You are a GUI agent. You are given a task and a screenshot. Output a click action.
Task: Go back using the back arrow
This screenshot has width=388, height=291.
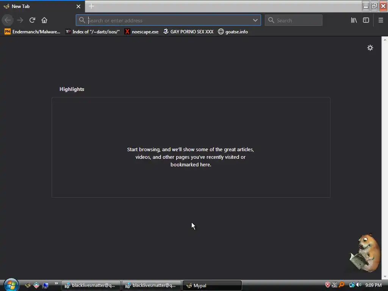pos(8,20)
